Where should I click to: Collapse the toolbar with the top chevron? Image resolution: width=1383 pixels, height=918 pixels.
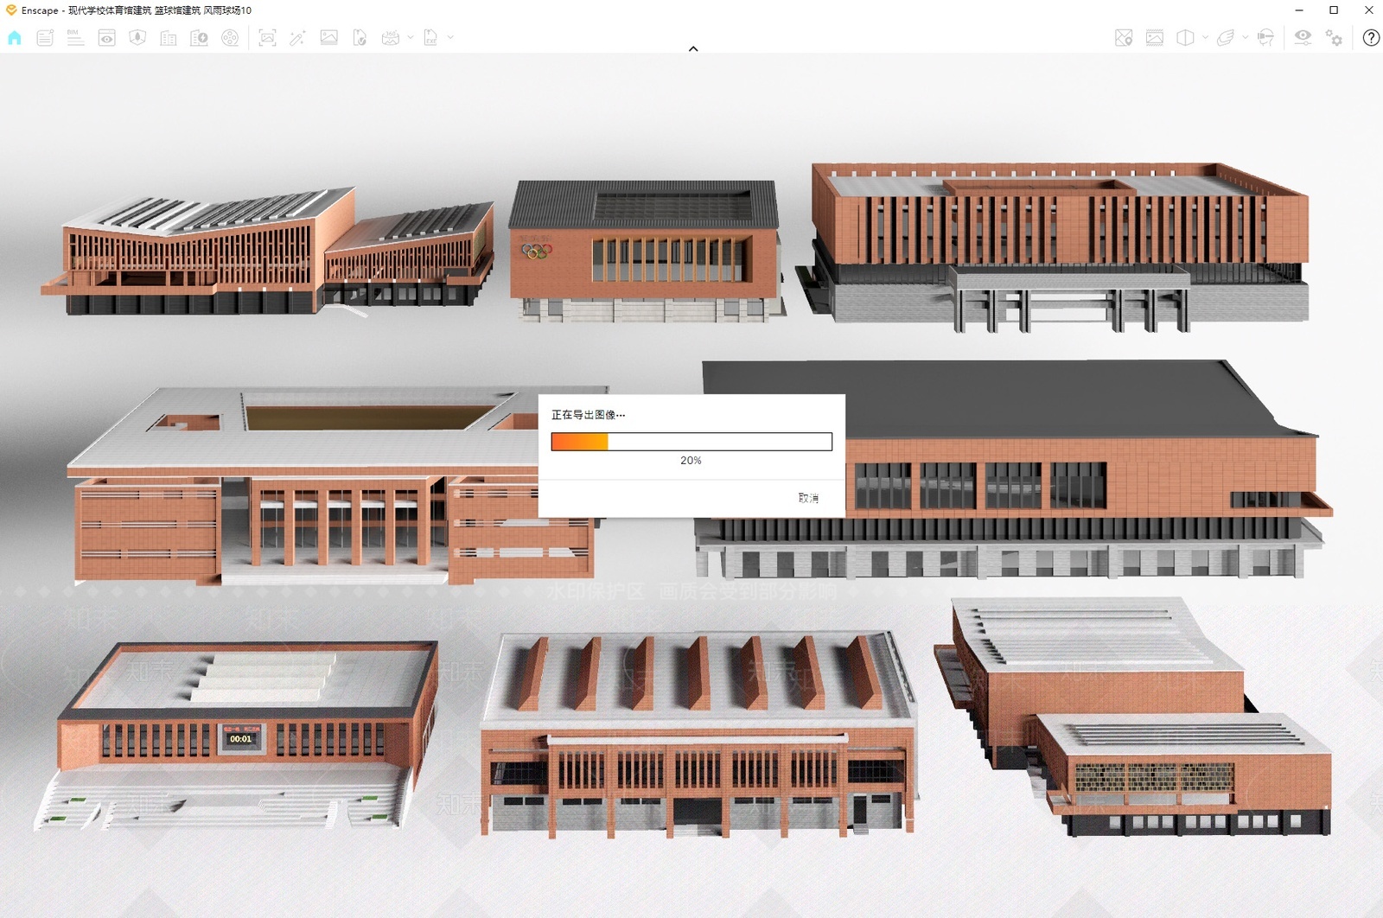[x=693, y=49]
